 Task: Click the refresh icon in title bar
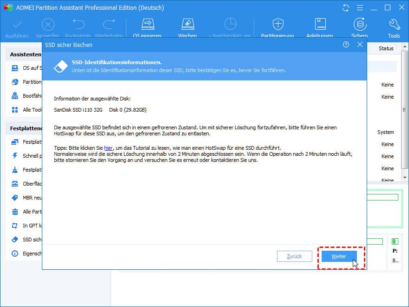pyautogui.click(x=346, y=8)
